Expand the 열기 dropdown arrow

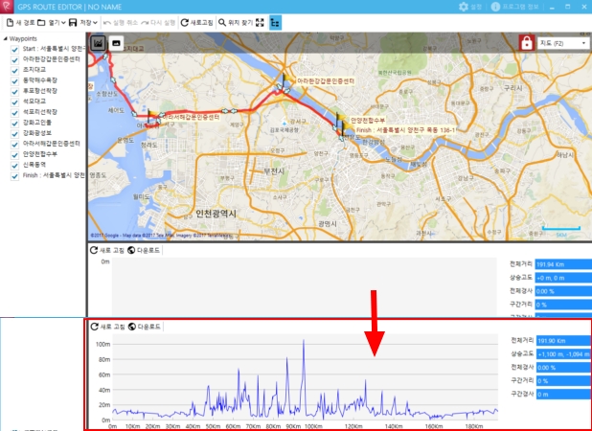(63, 23)
